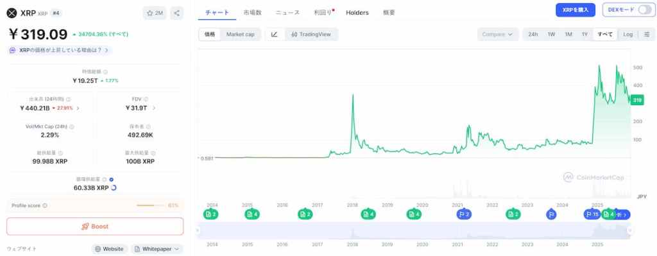Click the 492.69K holders value
Image resolution: width=657 pixels, height=256 pixels.
click(141, 135)
